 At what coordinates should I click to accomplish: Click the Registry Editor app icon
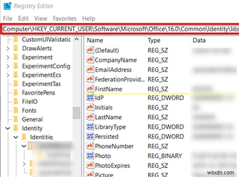[7, 6]
